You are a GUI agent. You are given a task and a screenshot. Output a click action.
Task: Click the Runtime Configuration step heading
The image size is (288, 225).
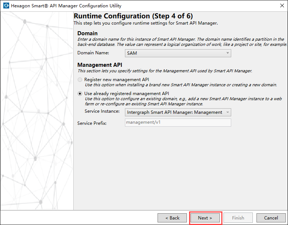coord(133,16)
